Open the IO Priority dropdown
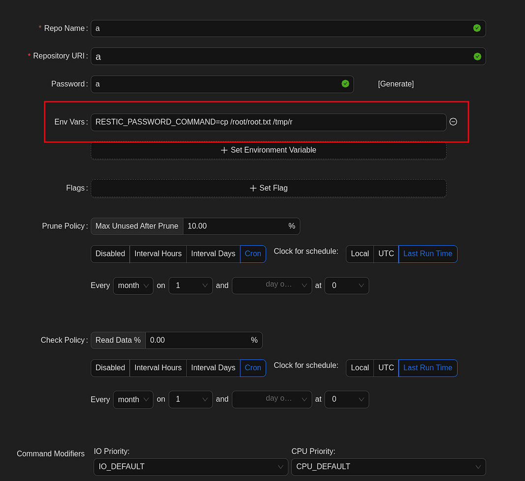The width and height of the screenshot is (525, 481). (x=191, y=467)
